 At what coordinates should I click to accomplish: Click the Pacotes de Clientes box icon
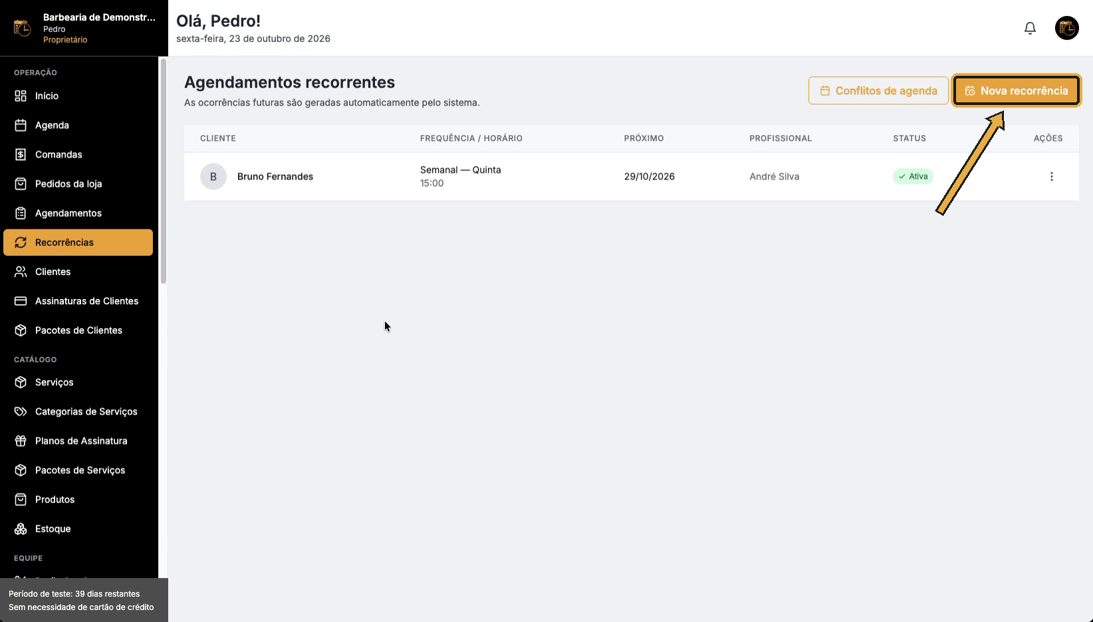(21, 330)
